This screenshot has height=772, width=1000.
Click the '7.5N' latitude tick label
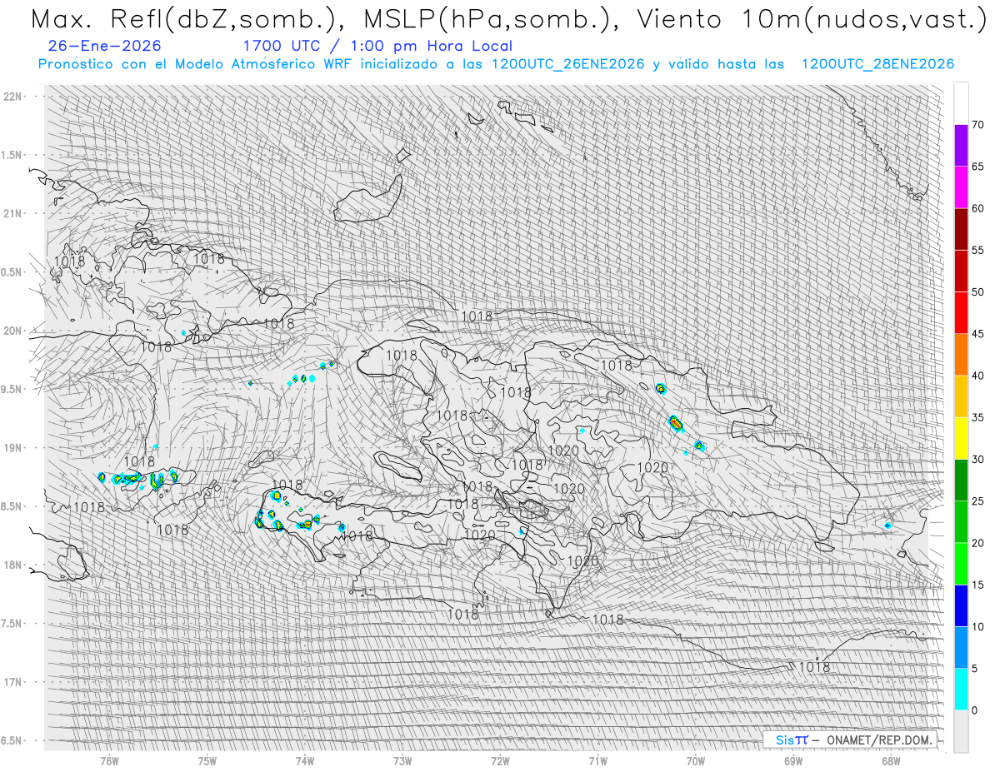[12, 623]
